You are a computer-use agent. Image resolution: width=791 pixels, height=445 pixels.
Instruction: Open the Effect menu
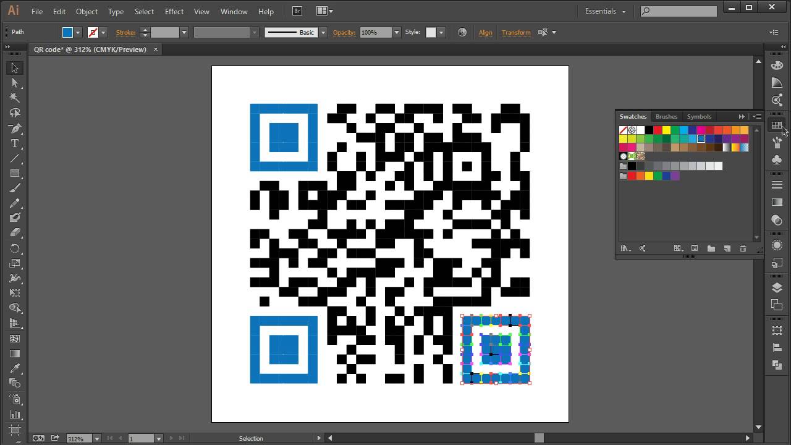coord(174,11)
